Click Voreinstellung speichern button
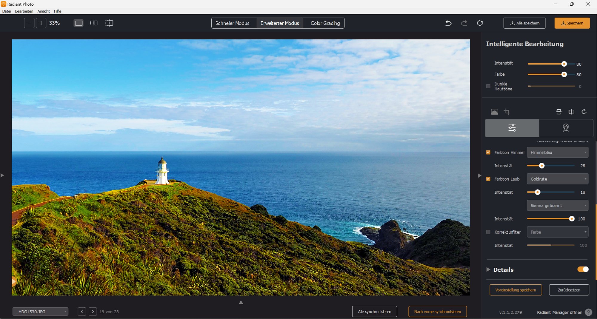The width and height of the screenshot is (597, 319). pyautogui.click(x=516, y=290)
